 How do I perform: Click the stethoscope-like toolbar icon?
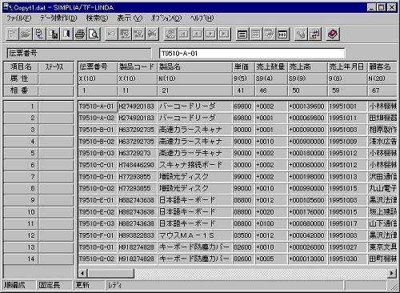[301, 34]
